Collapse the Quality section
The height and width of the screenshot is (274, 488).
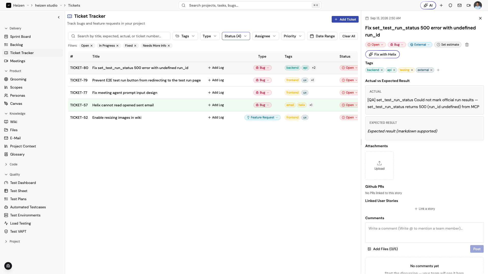pyautogui.click(x=12, y=175)
